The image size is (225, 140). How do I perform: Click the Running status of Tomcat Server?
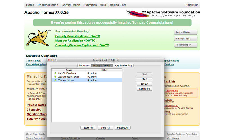point(92,80)
